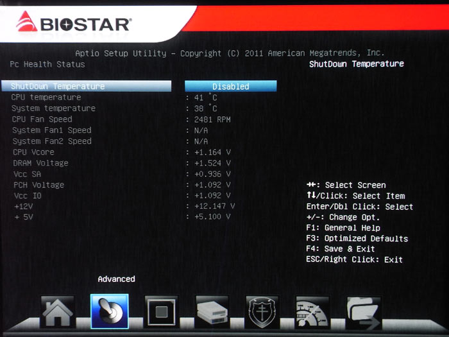Select the Advanced joystick icon
This screenshot has width=449, height=337.
coord(109,312)
